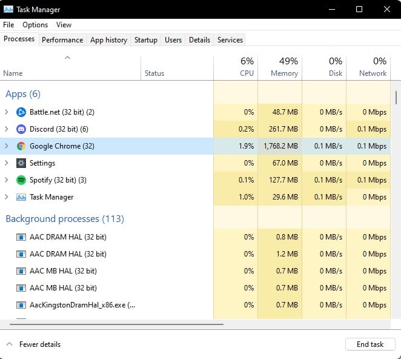Collapse view with Fewer details chevron
The height and width of the screenshot is (359, 401).
pyautogui.click(x=9, y=344)
